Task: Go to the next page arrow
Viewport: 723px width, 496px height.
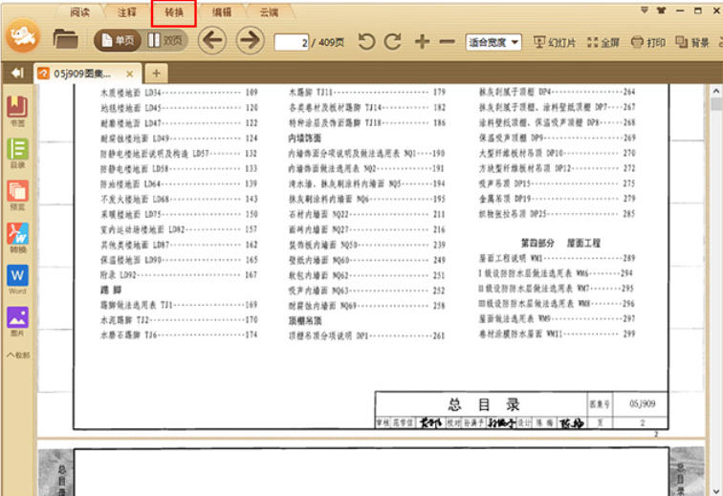Action: coord(250,41)
